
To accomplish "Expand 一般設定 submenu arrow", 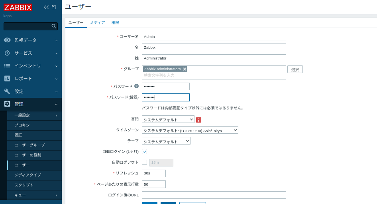I will (x=56, y=116).
